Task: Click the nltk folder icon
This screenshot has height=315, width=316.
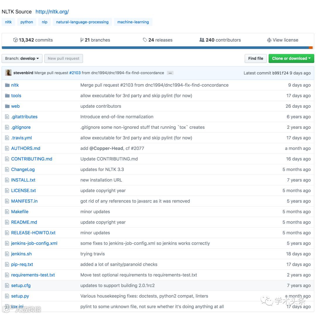Action: point(7,85)
